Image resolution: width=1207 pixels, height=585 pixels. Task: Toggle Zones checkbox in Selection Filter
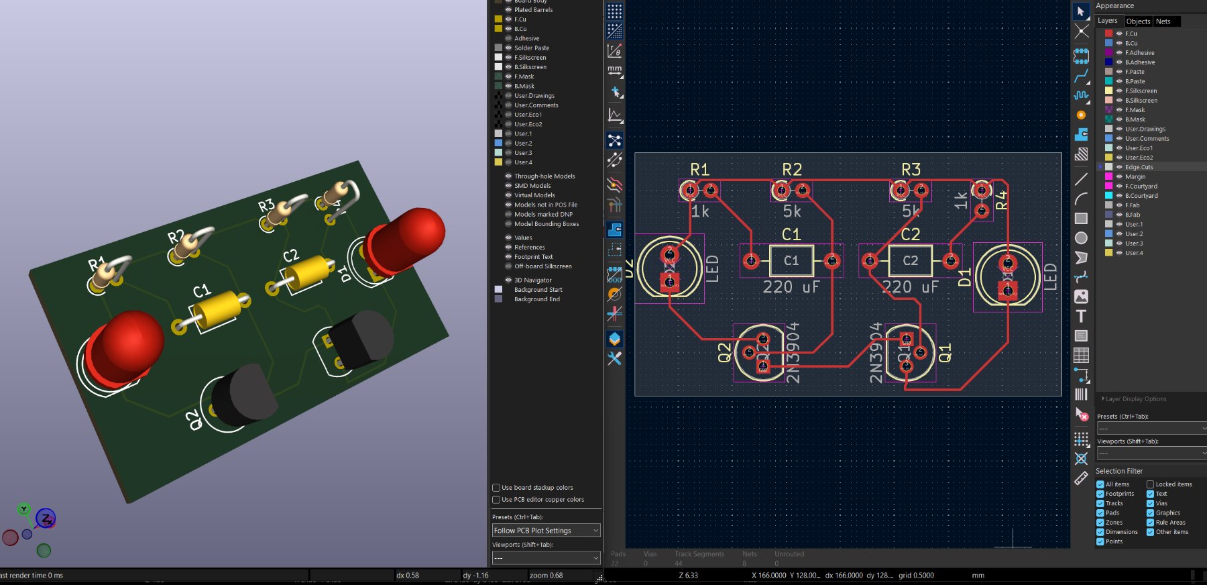[x=1100, y=523]
